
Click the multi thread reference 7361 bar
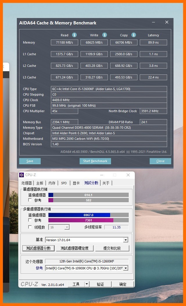pyautogui.click(x=88, y=220)
